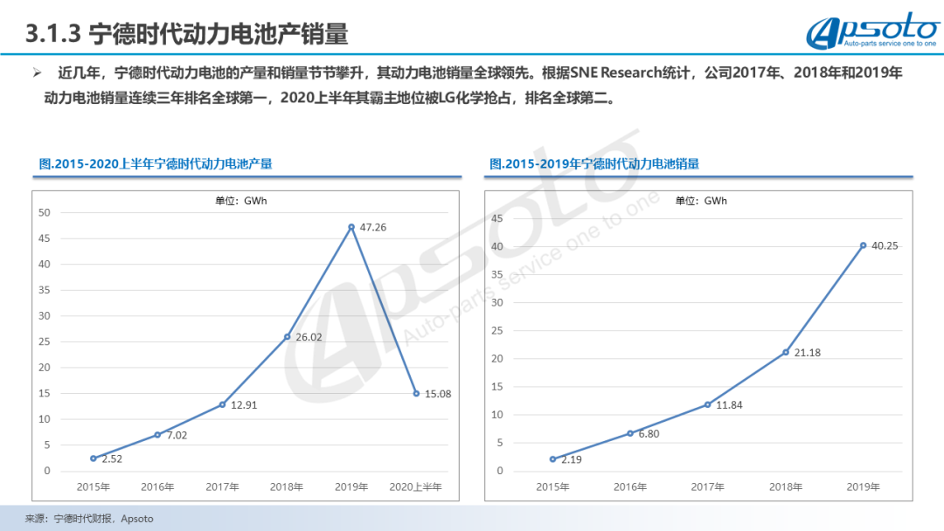Click the 2.19 data point on sales chart
The width and height of the screenshot is (944, 531).
552,459
